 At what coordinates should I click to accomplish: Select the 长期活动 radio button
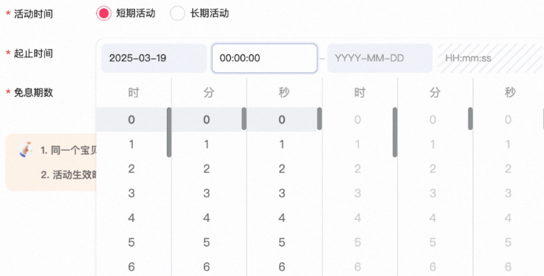click(x=177, y=13)
